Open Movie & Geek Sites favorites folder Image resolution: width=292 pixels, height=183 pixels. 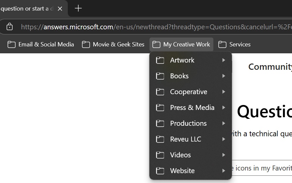(x=113, y=44)
